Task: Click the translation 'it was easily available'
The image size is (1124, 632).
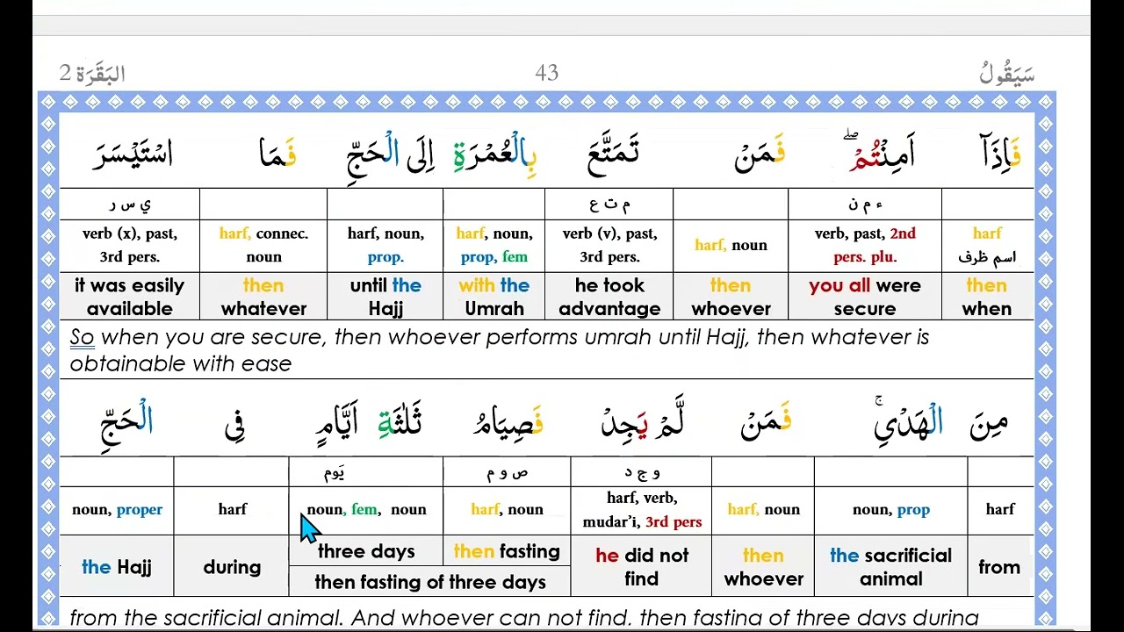Action: pyautogui.click(x=130, y=297)
